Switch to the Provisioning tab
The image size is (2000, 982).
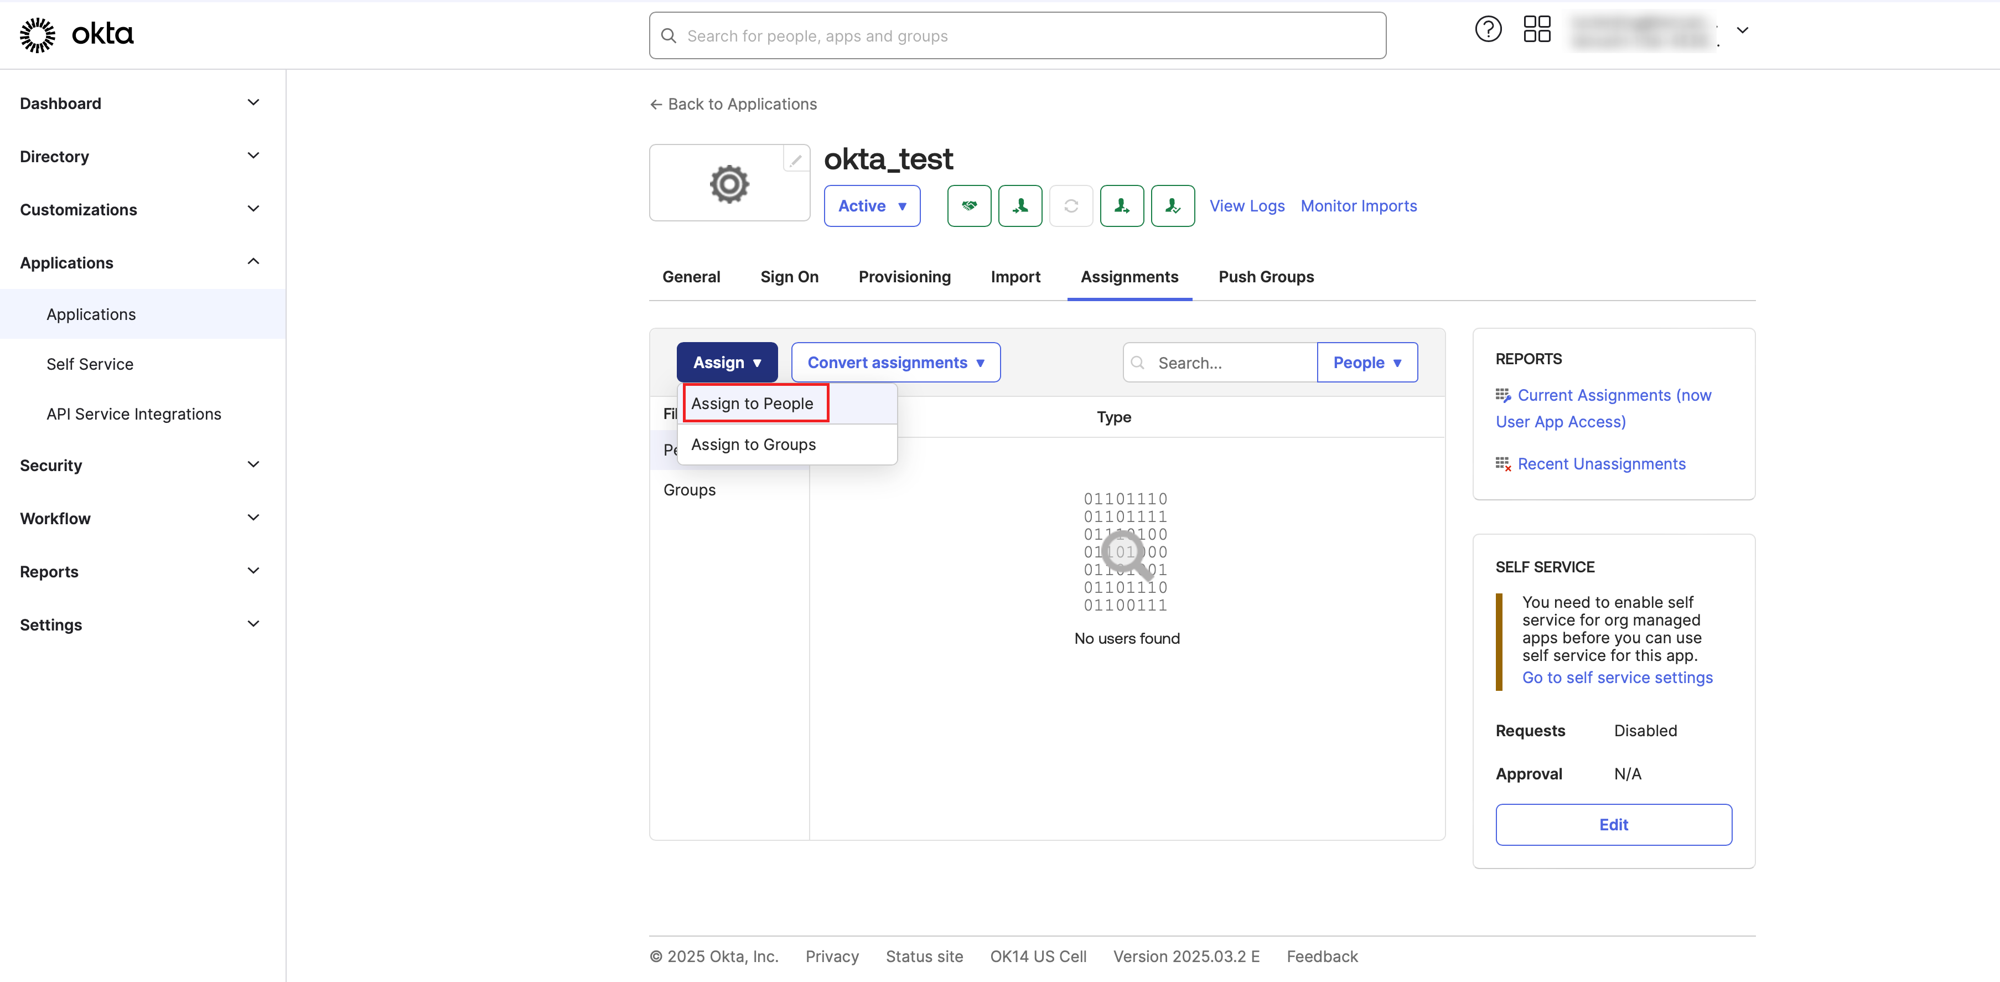point(904,277)
